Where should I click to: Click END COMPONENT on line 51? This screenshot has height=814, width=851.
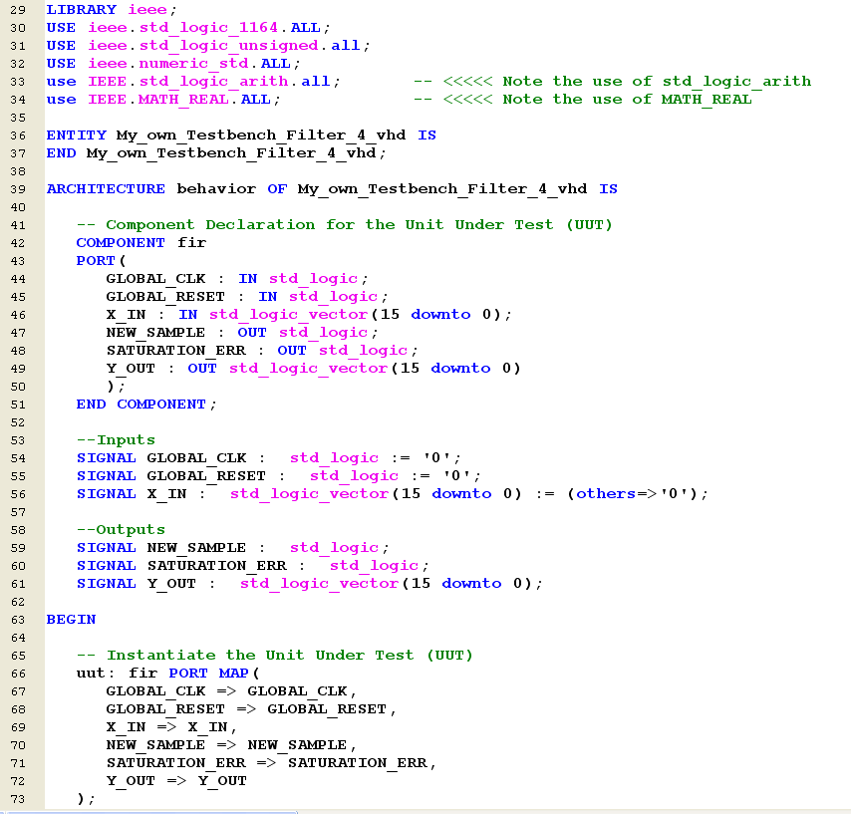[x=142, y=405]
